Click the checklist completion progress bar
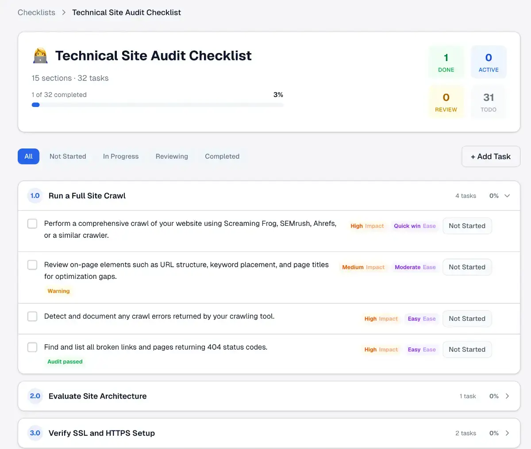The width and height of the screenshot is (531, 449). pos(158,105)
